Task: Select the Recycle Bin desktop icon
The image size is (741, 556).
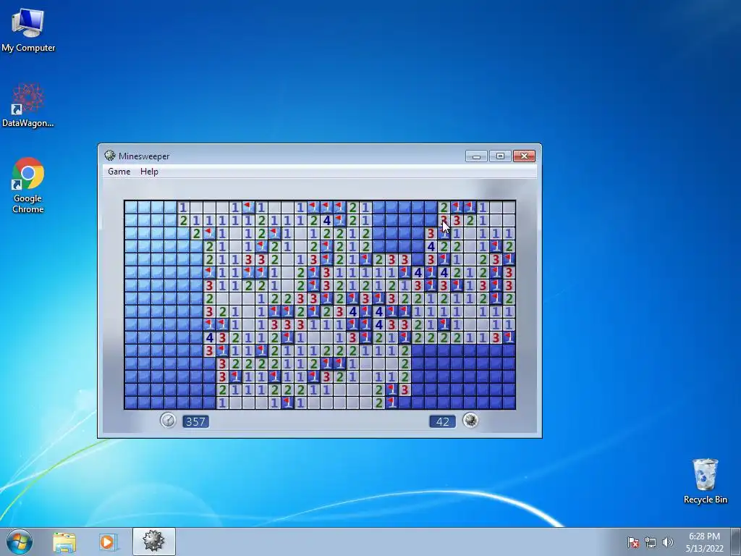Action: pos(705,481)
